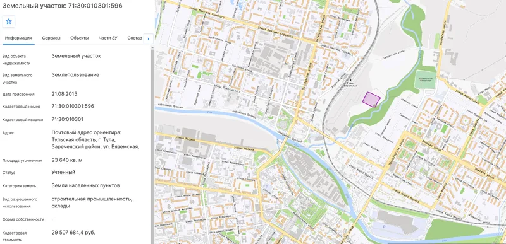Viewport: 506px width, 244px height.
Task: Click the area value 23 640 кв. м
Action: tap(67, 160)
